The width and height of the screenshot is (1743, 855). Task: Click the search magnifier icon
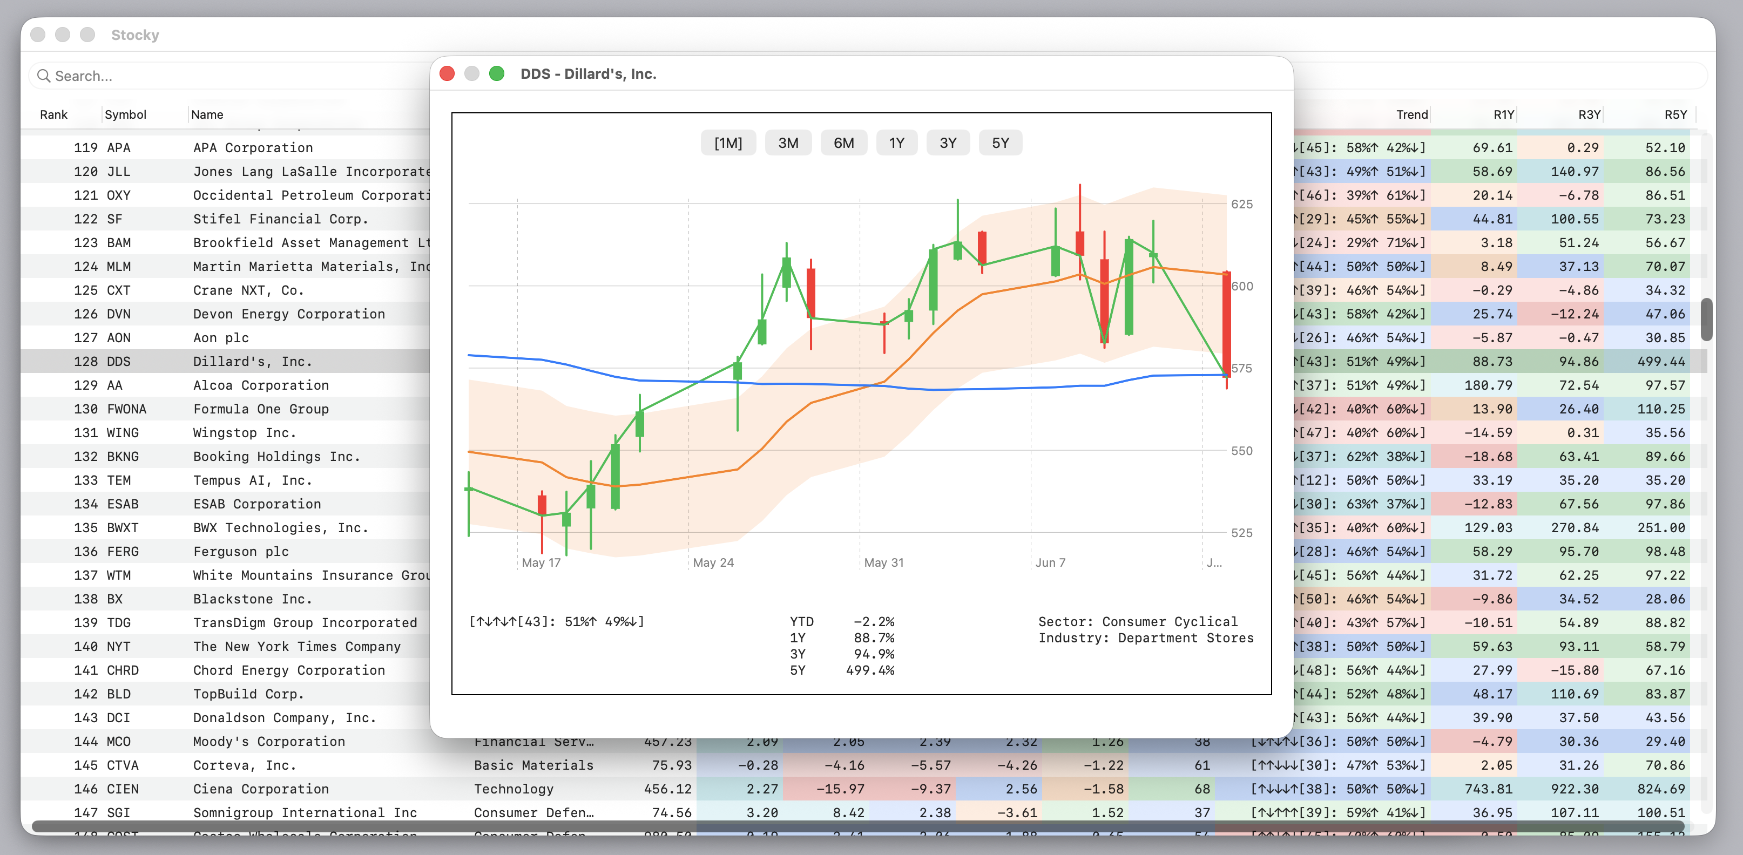[44, 76]
